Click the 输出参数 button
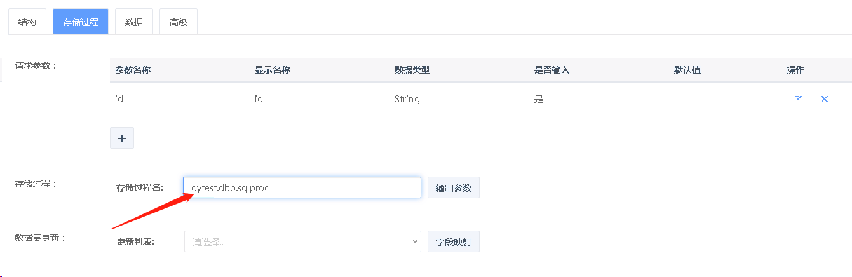852x277 pixels. click(x=454, y=188)
